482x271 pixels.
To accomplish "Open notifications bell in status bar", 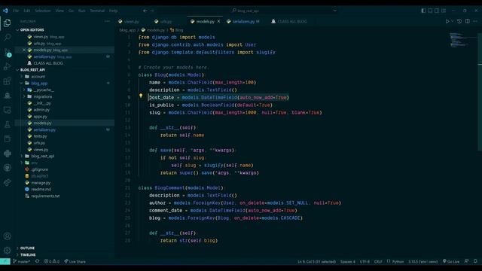I will pos(475,261).
